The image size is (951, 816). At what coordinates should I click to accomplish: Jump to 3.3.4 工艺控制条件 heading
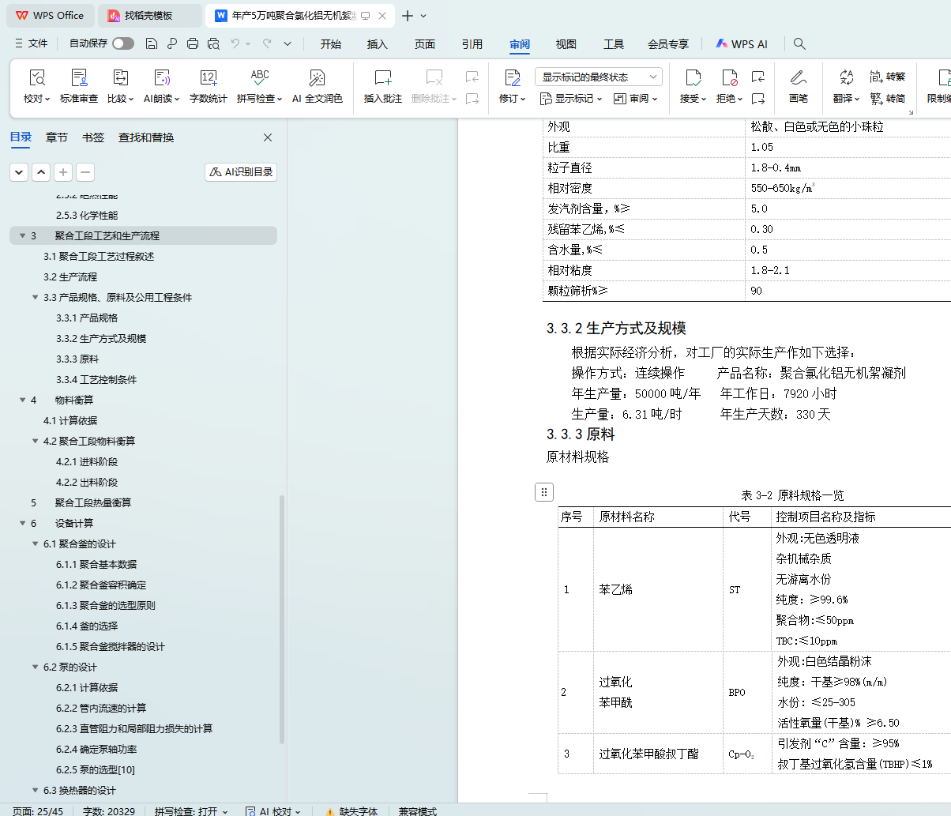tap(96, 380)
